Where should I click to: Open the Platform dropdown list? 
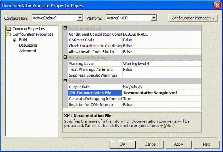coord(153,18)
